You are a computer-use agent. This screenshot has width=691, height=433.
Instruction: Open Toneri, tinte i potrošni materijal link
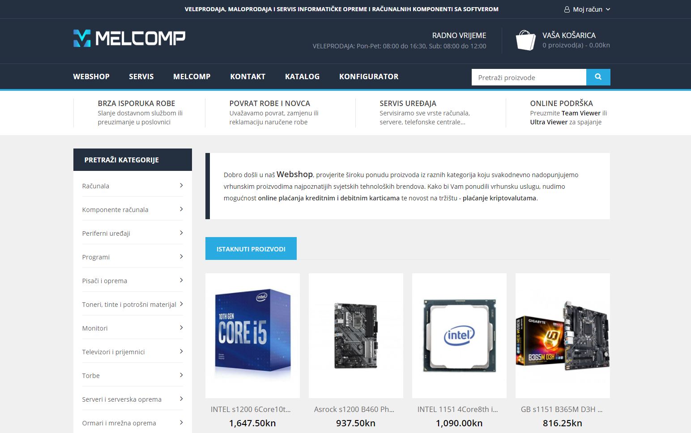coord(129,304)
